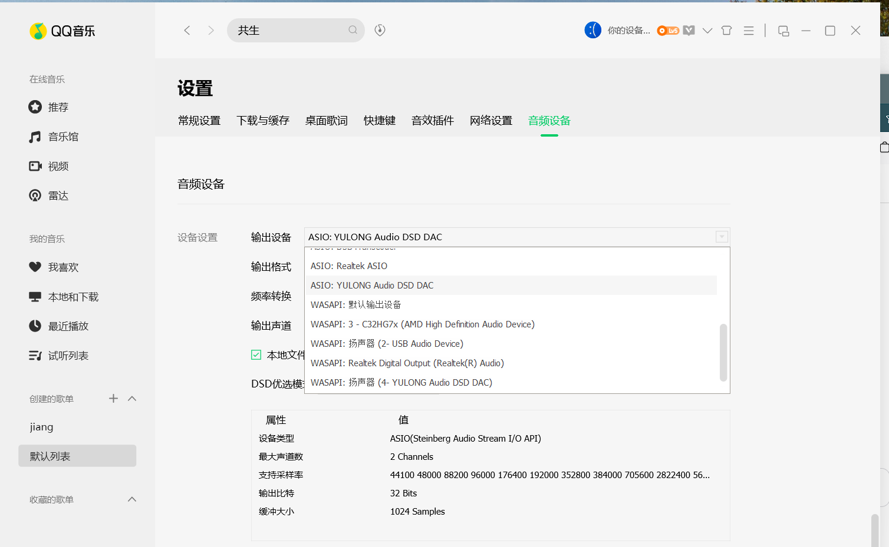Expand the account dropdown chevron
The height and width of the screenshot is (547, 889).
(x=707, y=31)
